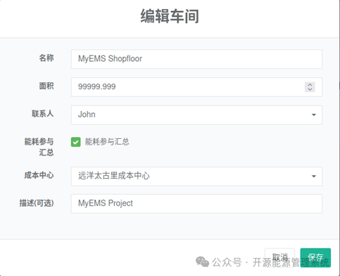Click the bold 能耗参与汇总 form label on the left
The image size is (340, 276).
39,147
